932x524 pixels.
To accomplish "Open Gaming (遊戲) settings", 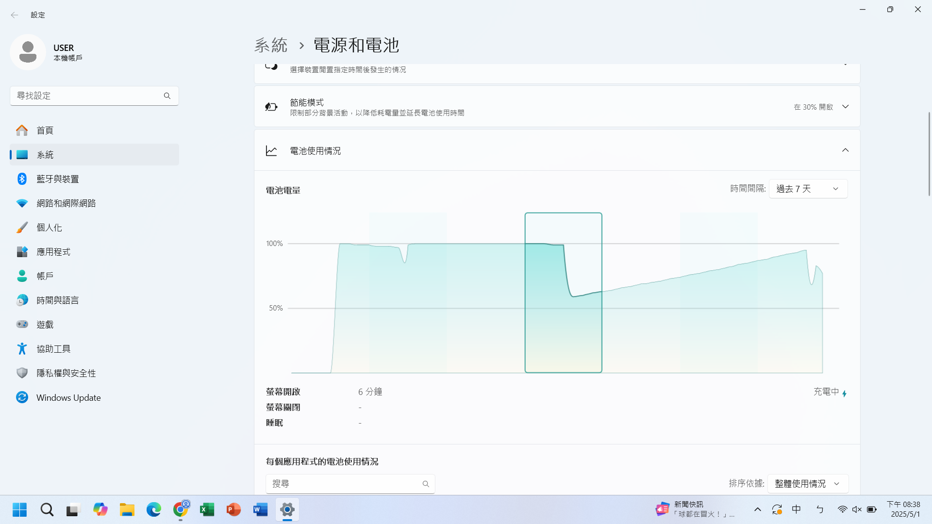I will (45, 325).
